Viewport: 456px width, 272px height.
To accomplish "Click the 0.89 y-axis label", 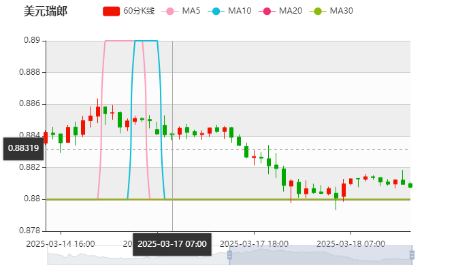I will pyautogui.click(x=31, y=40).
